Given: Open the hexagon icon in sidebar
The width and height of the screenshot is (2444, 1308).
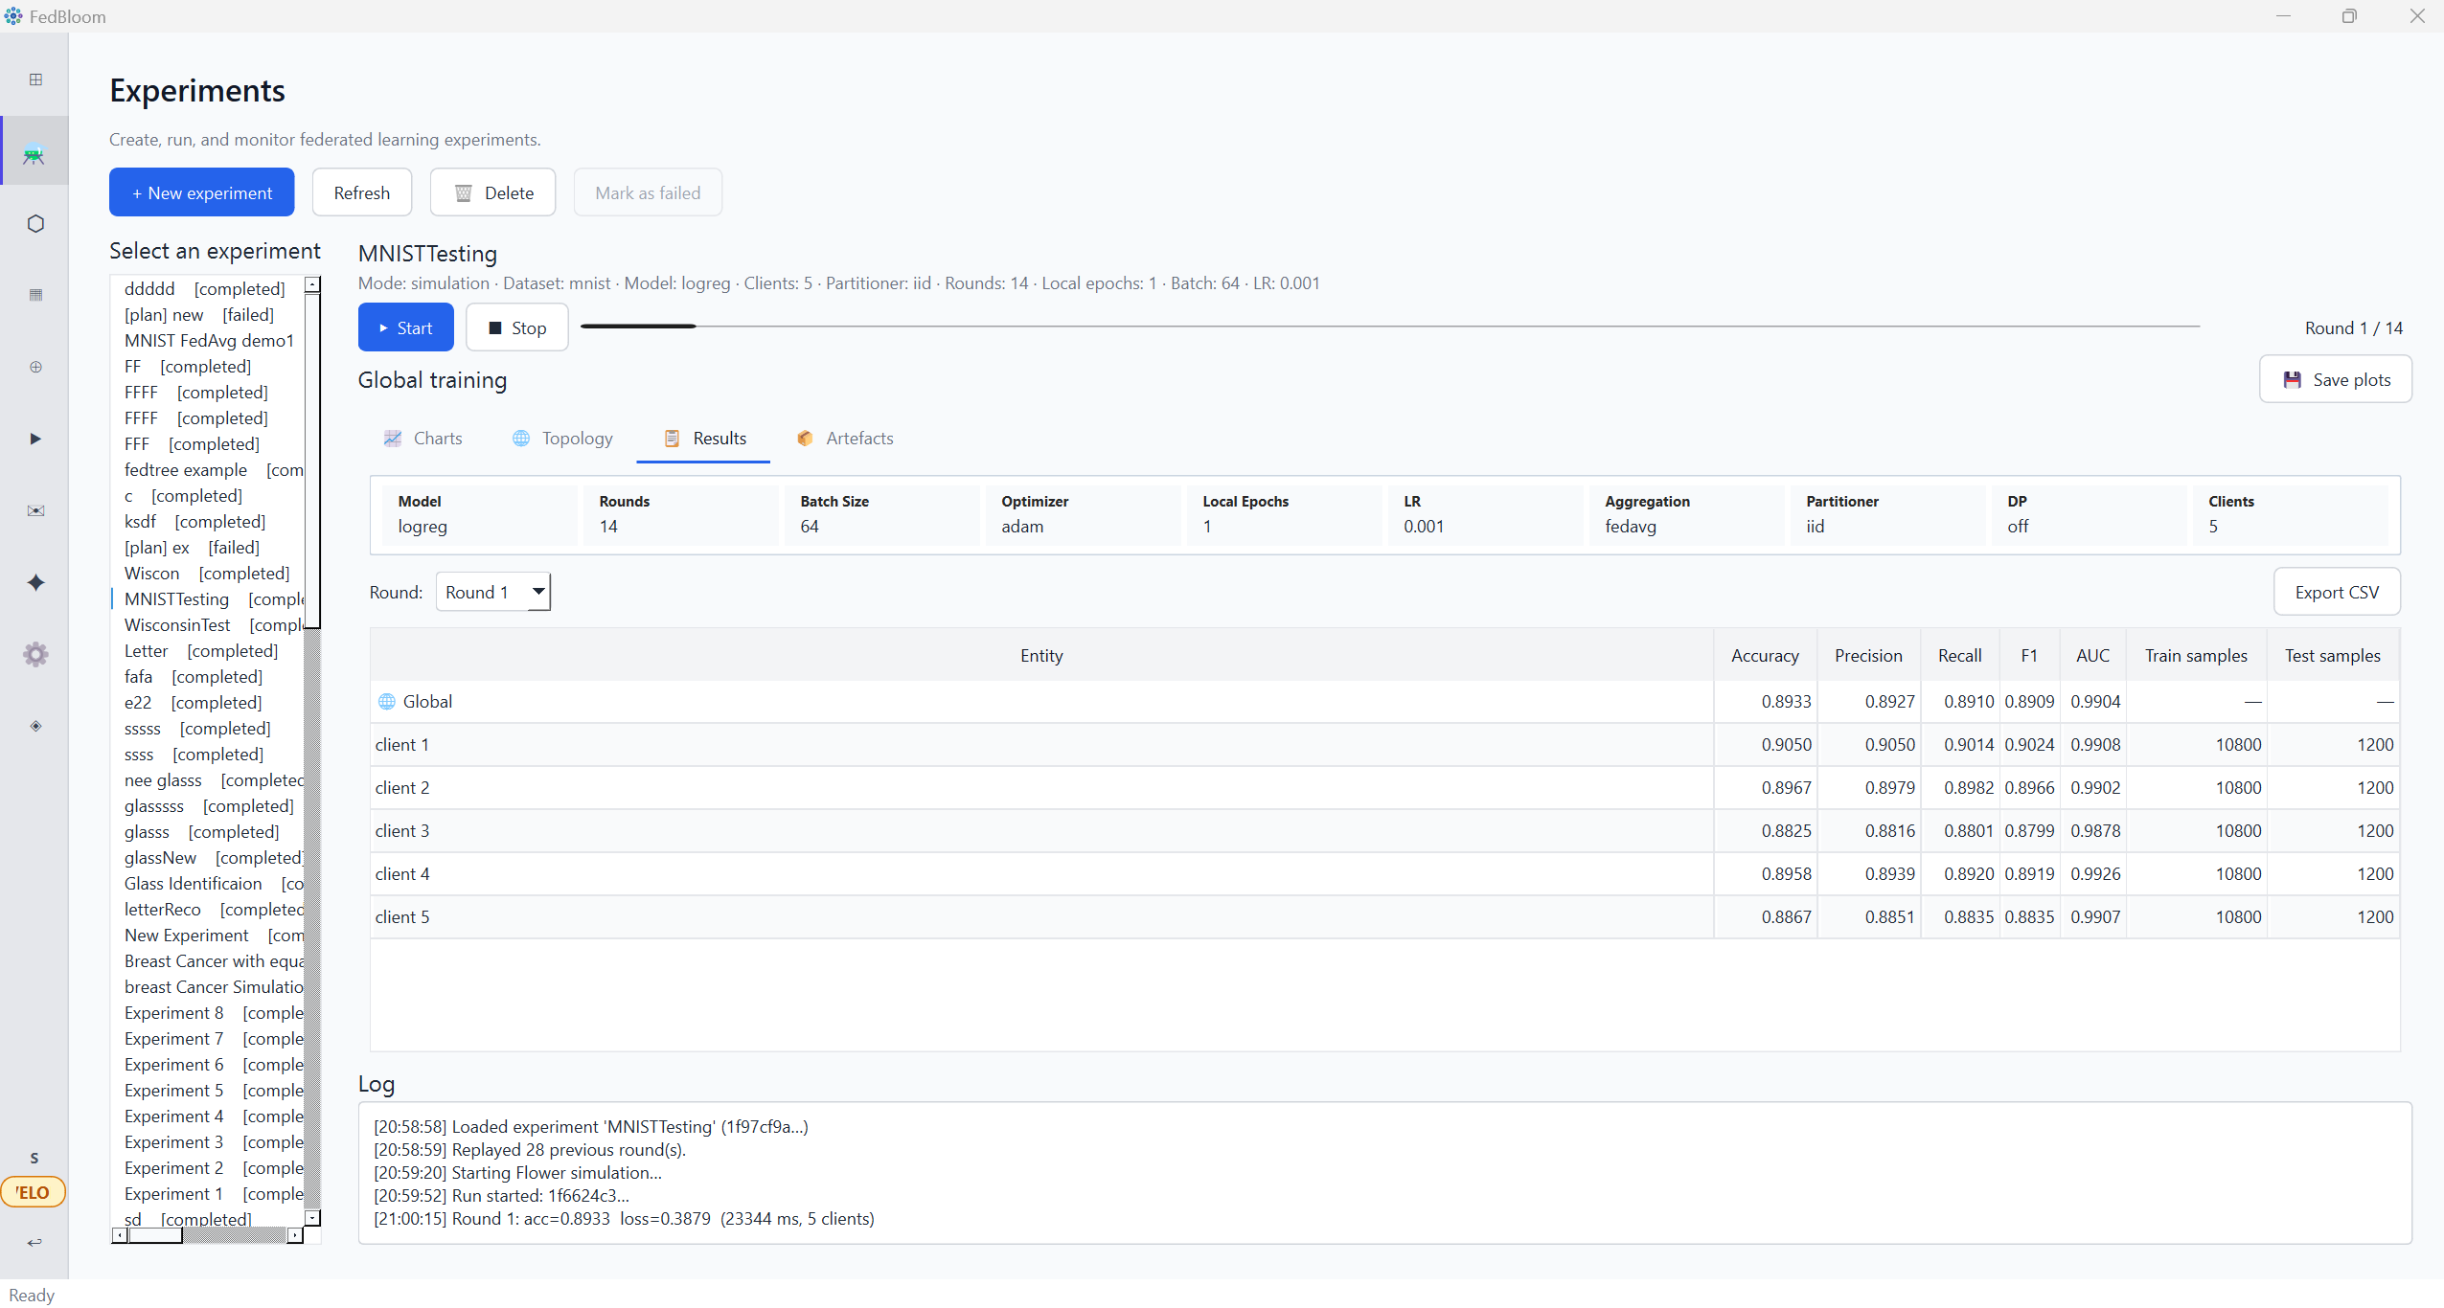Looking at the screenshot, I should 35,223.
